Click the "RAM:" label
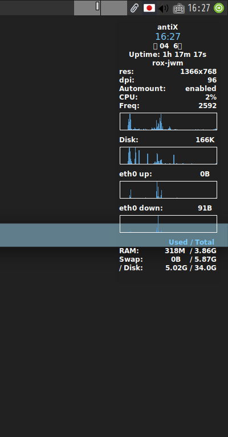The width and height of the screenshot is (228, 437). click(129, 251)
